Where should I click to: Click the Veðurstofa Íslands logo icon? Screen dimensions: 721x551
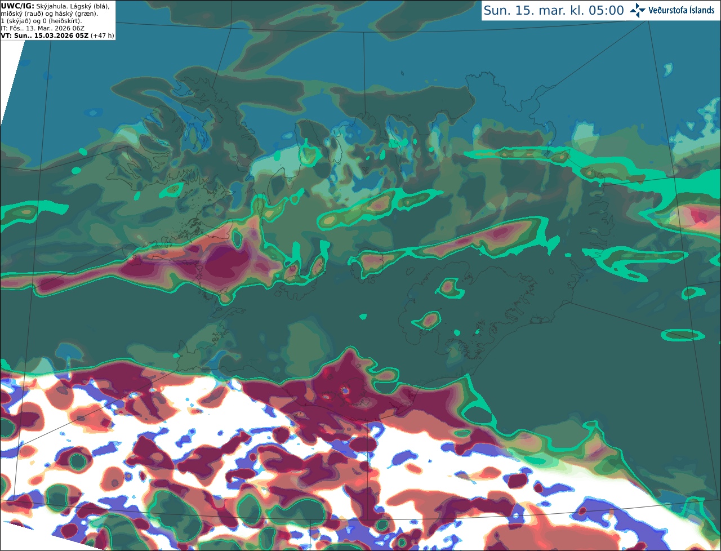click(638, 10)
